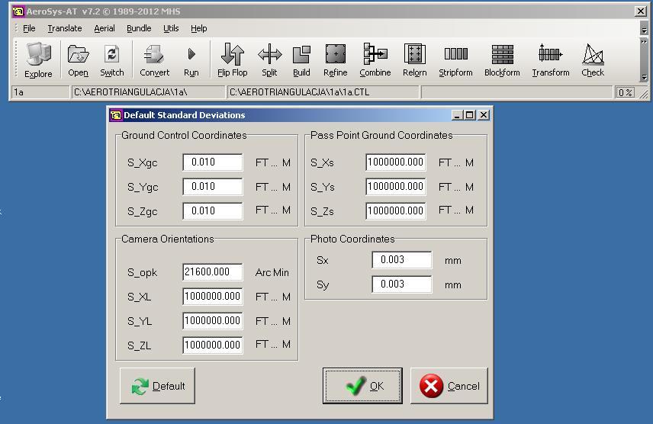Edit the S_Zgc value field
Viewport: 653px width, 424px height.
tap(212, 210)
